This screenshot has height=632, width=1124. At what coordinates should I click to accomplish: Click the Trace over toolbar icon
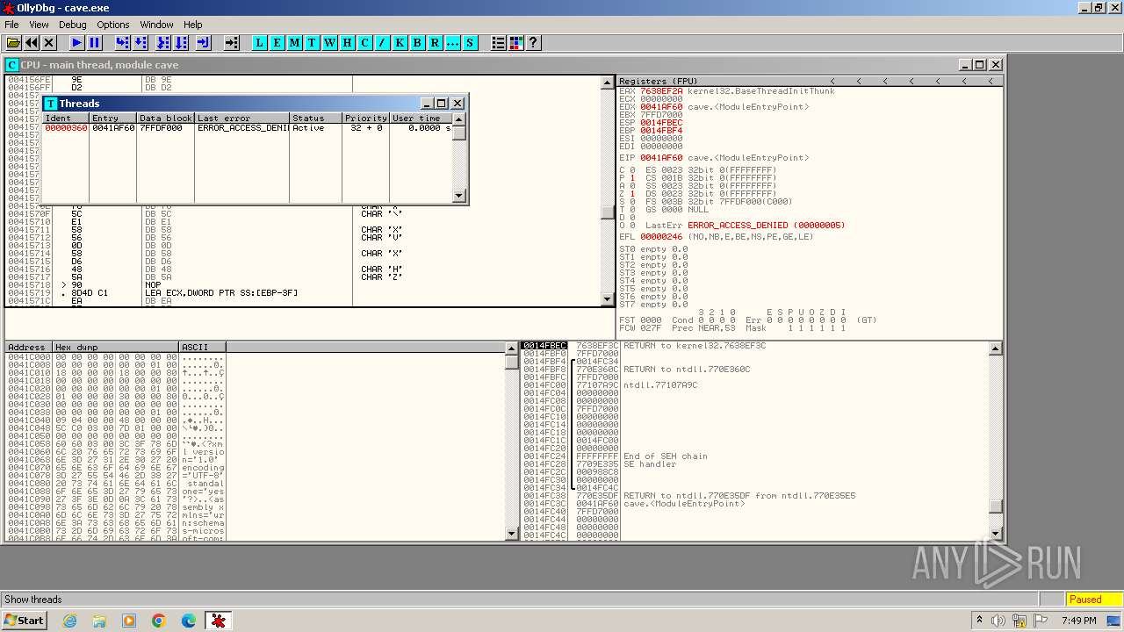181,42
